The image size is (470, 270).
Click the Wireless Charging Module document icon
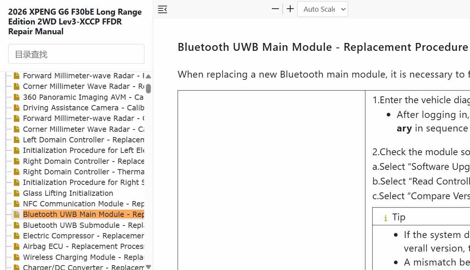click(x=16, y=257)
